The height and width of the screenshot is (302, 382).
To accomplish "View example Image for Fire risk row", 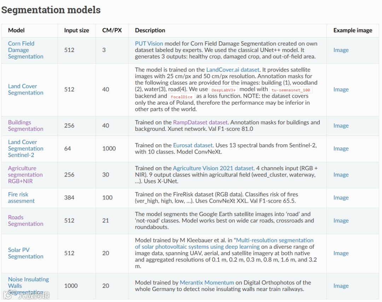I will 341,198.
